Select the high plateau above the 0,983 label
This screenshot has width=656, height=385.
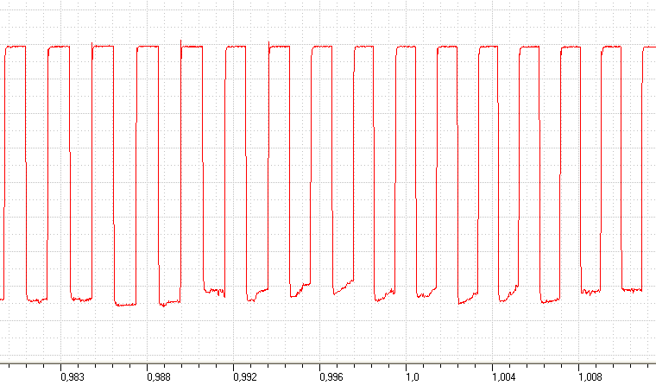pos(59,47)
